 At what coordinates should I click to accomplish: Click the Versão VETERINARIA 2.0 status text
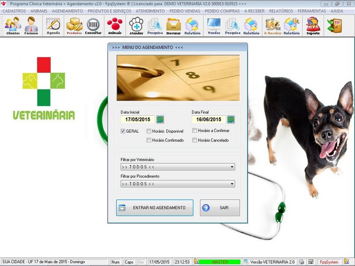(272, 262)
